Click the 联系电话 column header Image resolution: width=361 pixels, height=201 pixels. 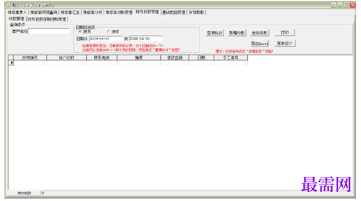(x=102, y=57)
